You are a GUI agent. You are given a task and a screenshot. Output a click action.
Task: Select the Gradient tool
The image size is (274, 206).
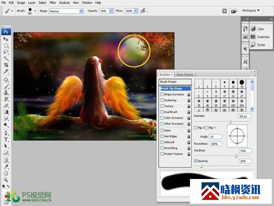tap(6, 112)
